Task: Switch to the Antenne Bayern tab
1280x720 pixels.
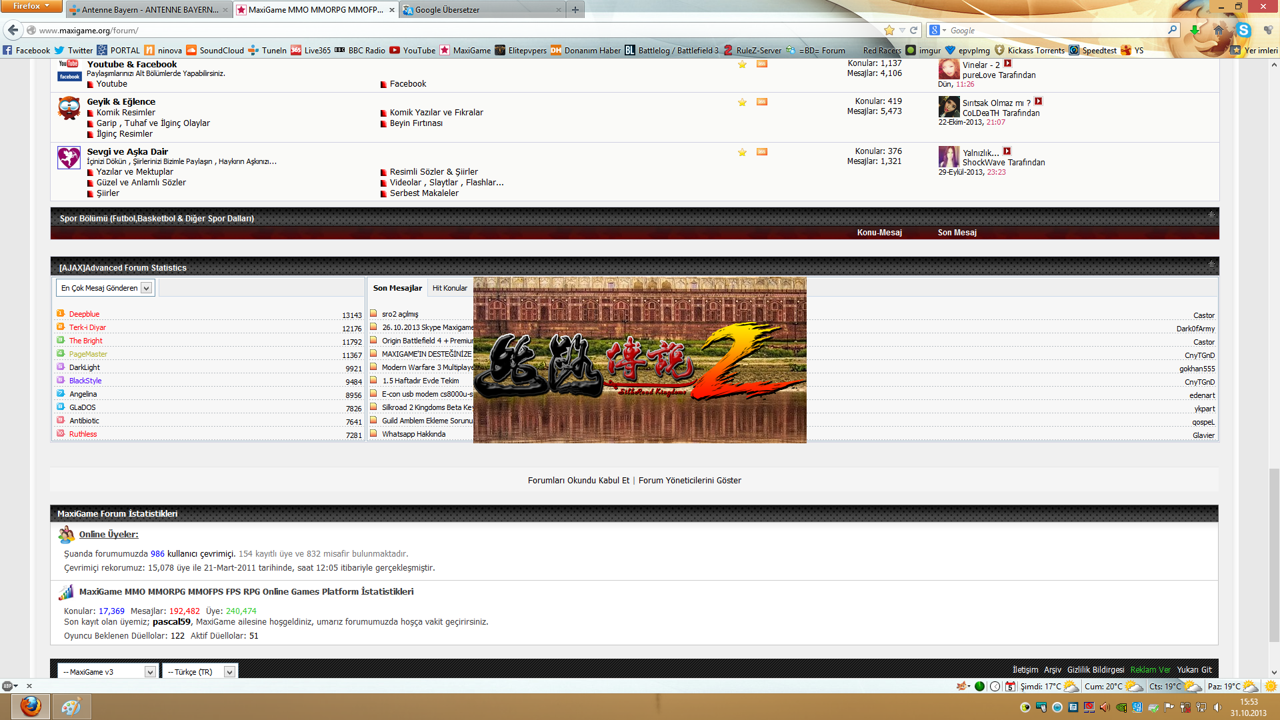Action: pyautogui.click(x=148, y=9)
